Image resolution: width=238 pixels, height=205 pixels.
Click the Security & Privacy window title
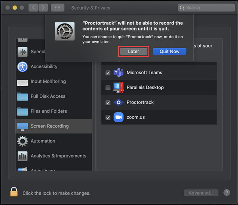[x=91, y=8]
